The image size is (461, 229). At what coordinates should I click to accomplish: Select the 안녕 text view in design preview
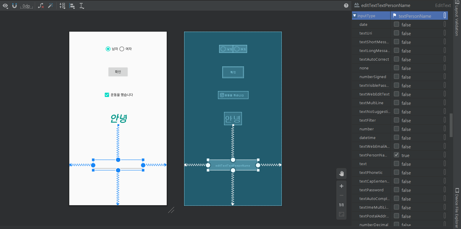(x=119, y=118)
